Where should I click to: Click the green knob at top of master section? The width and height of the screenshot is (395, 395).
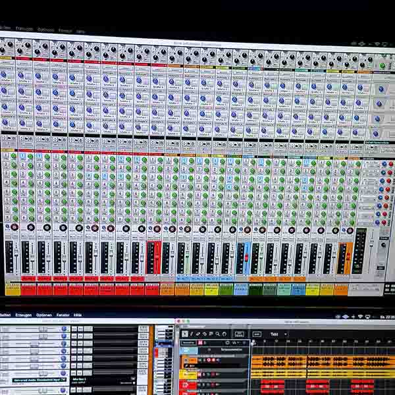point(382,66)
